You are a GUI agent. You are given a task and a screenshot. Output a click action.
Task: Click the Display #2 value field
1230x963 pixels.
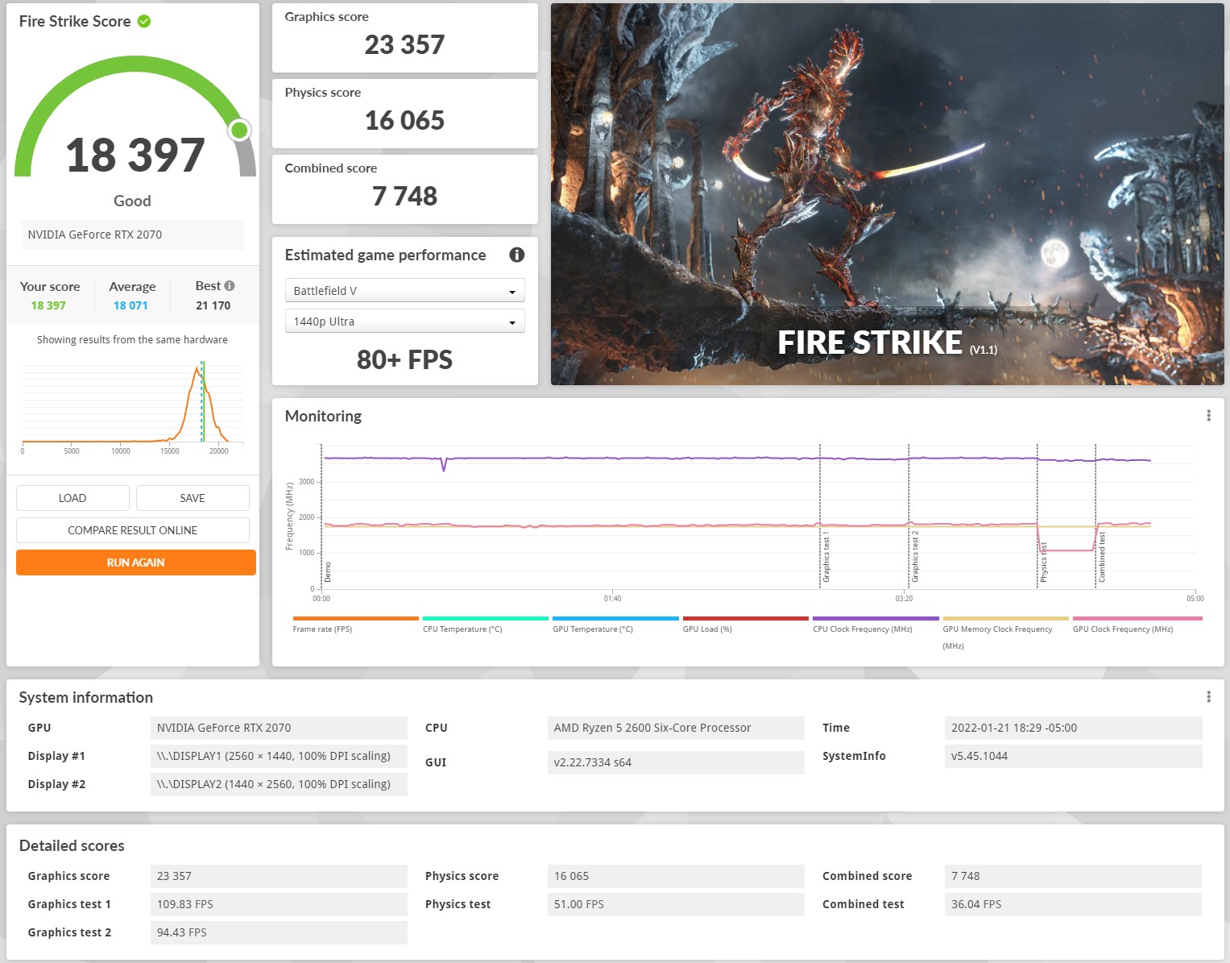point(279,784)
